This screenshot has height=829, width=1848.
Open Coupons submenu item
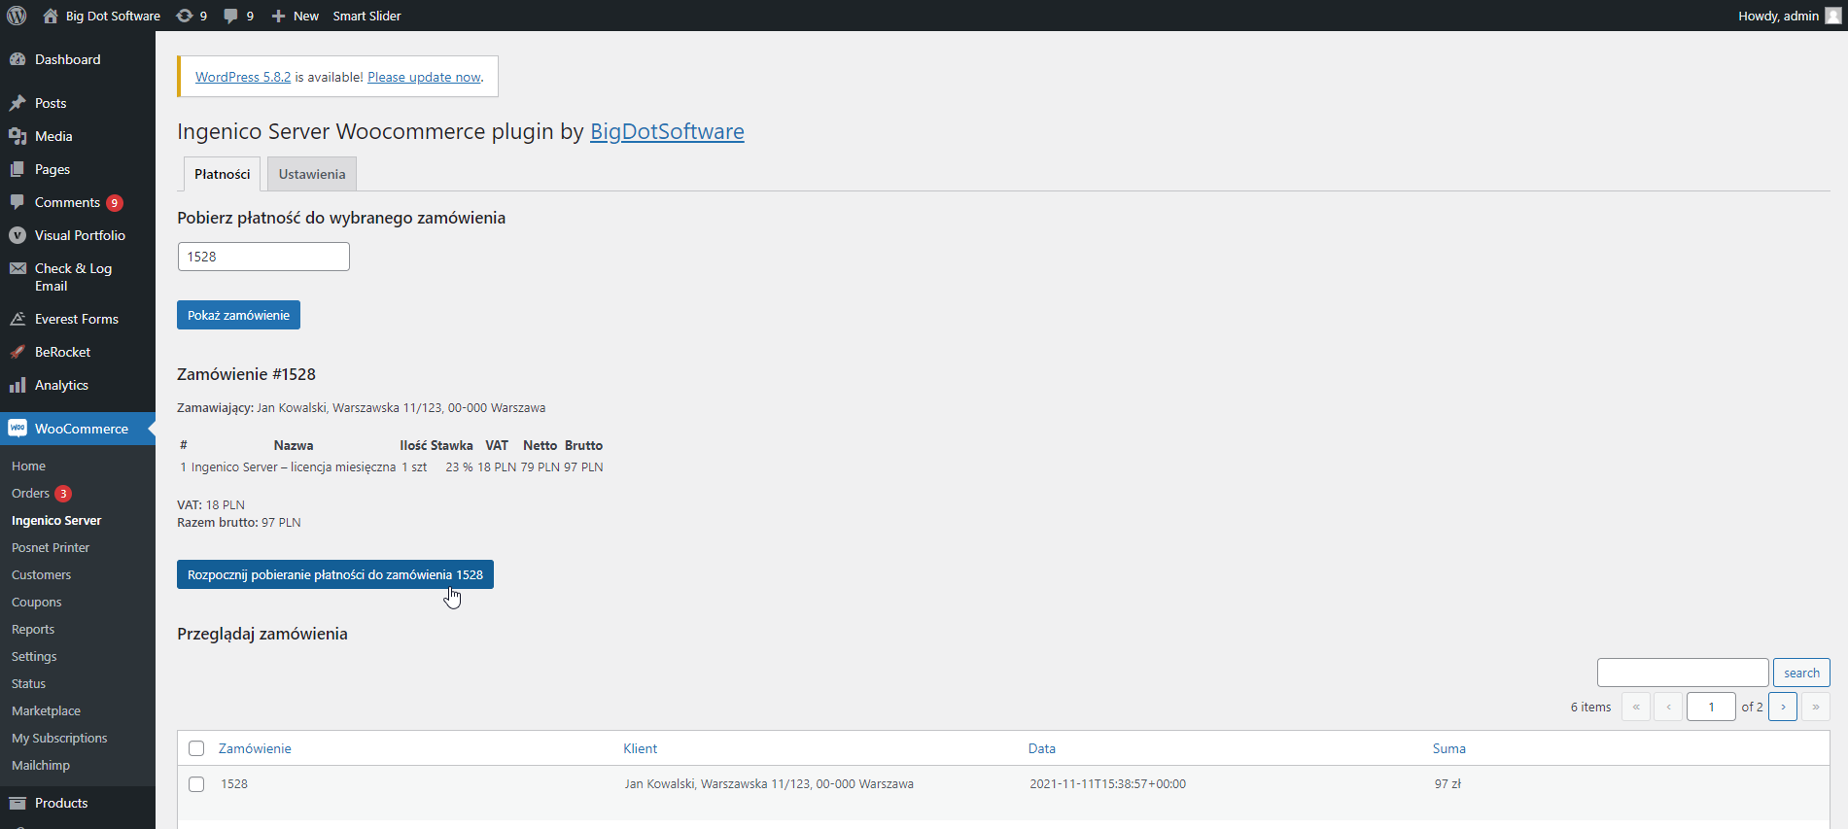tap(36, 603)
